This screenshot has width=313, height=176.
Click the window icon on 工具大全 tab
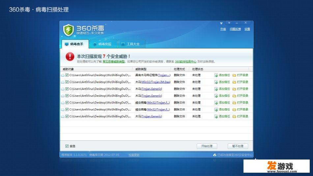point(123,44)
